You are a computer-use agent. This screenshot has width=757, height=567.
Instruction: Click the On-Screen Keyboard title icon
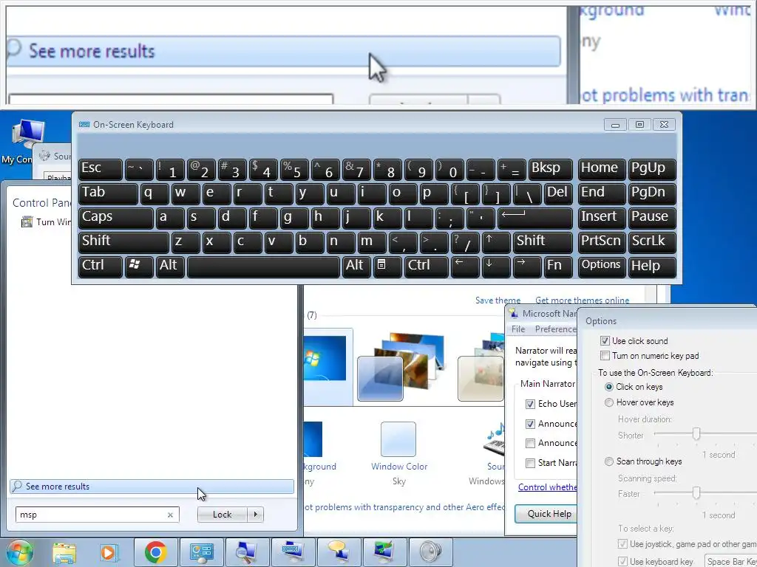click(84, 124)
